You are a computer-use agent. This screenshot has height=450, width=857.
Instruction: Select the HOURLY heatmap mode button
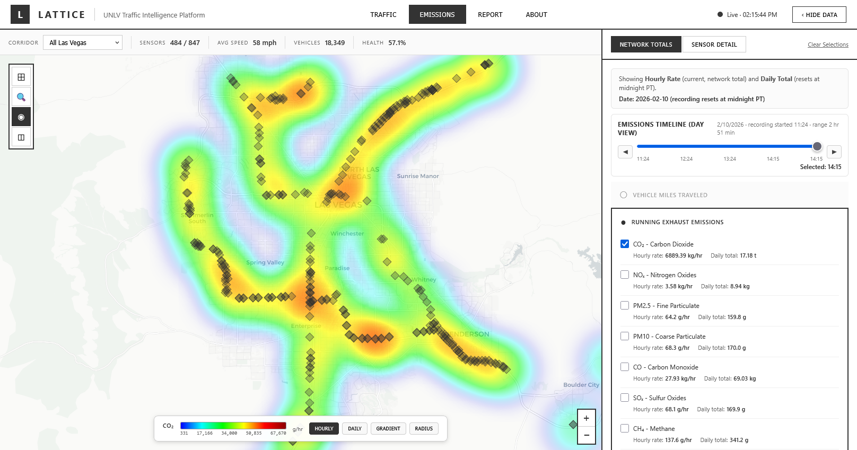324,428
